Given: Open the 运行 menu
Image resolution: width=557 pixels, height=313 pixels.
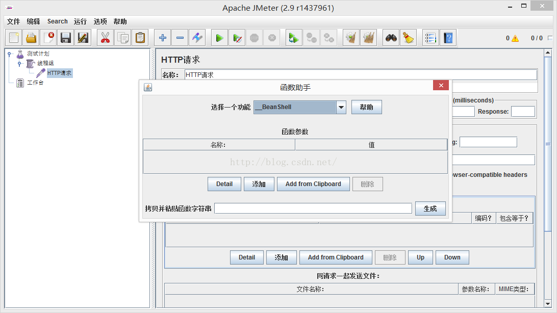Looking at the screenshot, I should (80, 21).
